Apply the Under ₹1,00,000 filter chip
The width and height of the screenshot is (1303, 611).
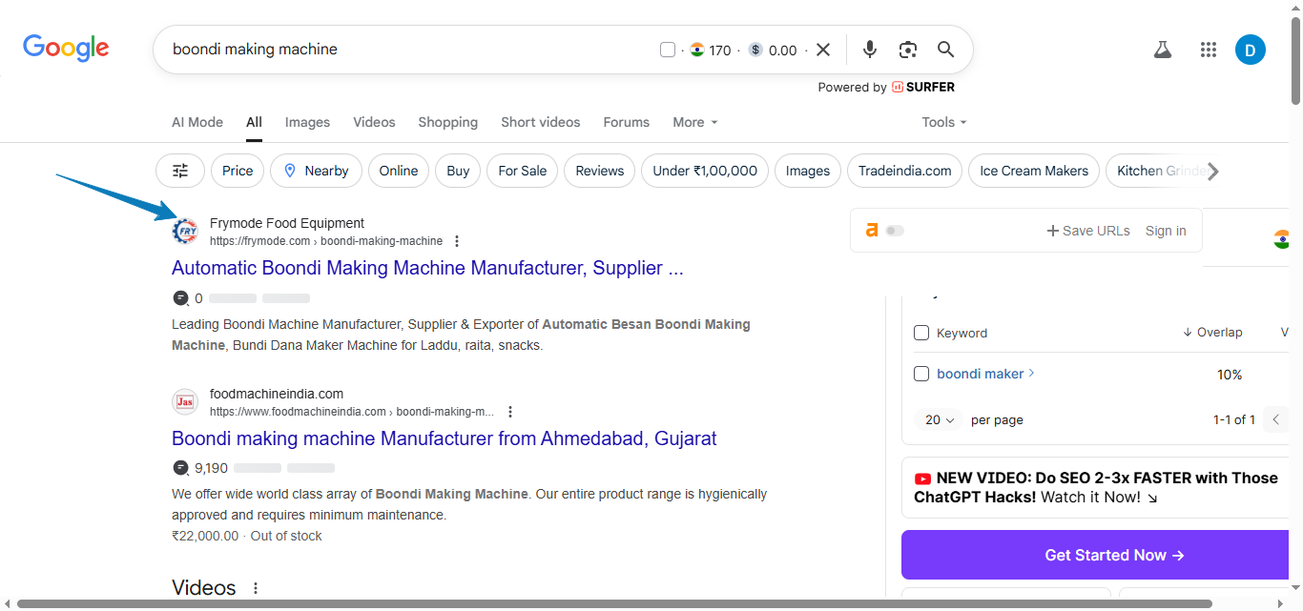(x=705, y=171)
